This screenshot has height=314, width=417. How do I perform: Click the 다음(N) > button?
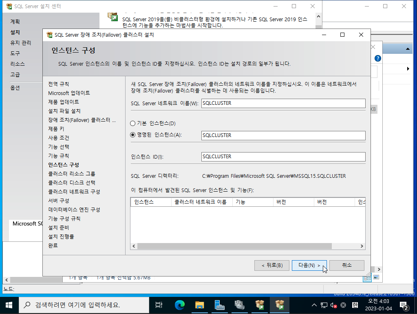309,265
